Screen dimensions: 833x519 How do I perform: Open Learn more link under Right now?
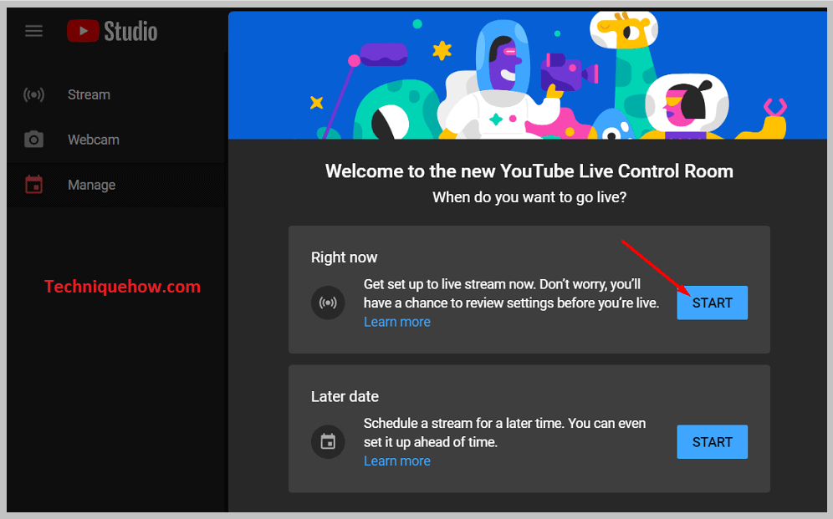coord(396,322)
